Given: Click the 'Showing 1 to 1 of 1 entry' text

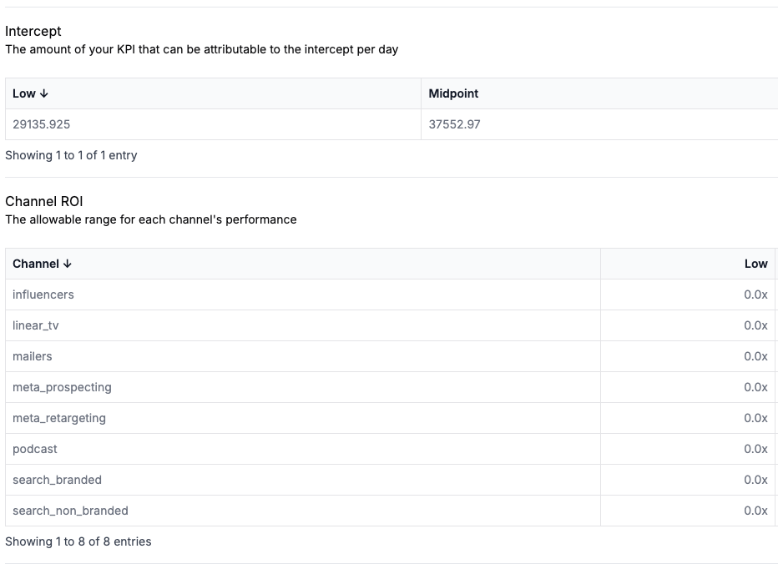Looking at the screenshot, I should (x=71, y=155).
